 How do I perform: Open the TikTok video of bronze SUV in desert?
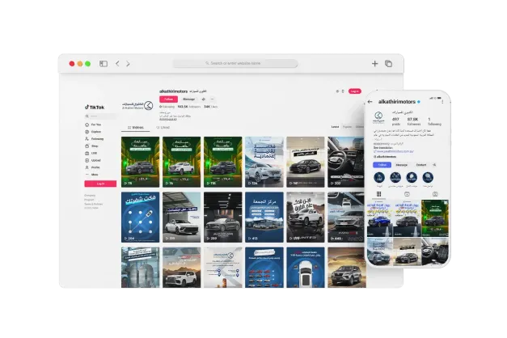coord(347,268)
